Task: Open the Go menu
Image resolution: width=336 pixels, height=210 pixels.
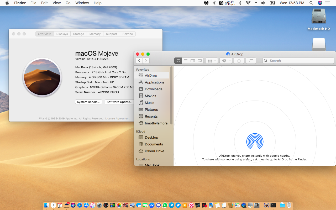Action: click(x=68, y=3)
